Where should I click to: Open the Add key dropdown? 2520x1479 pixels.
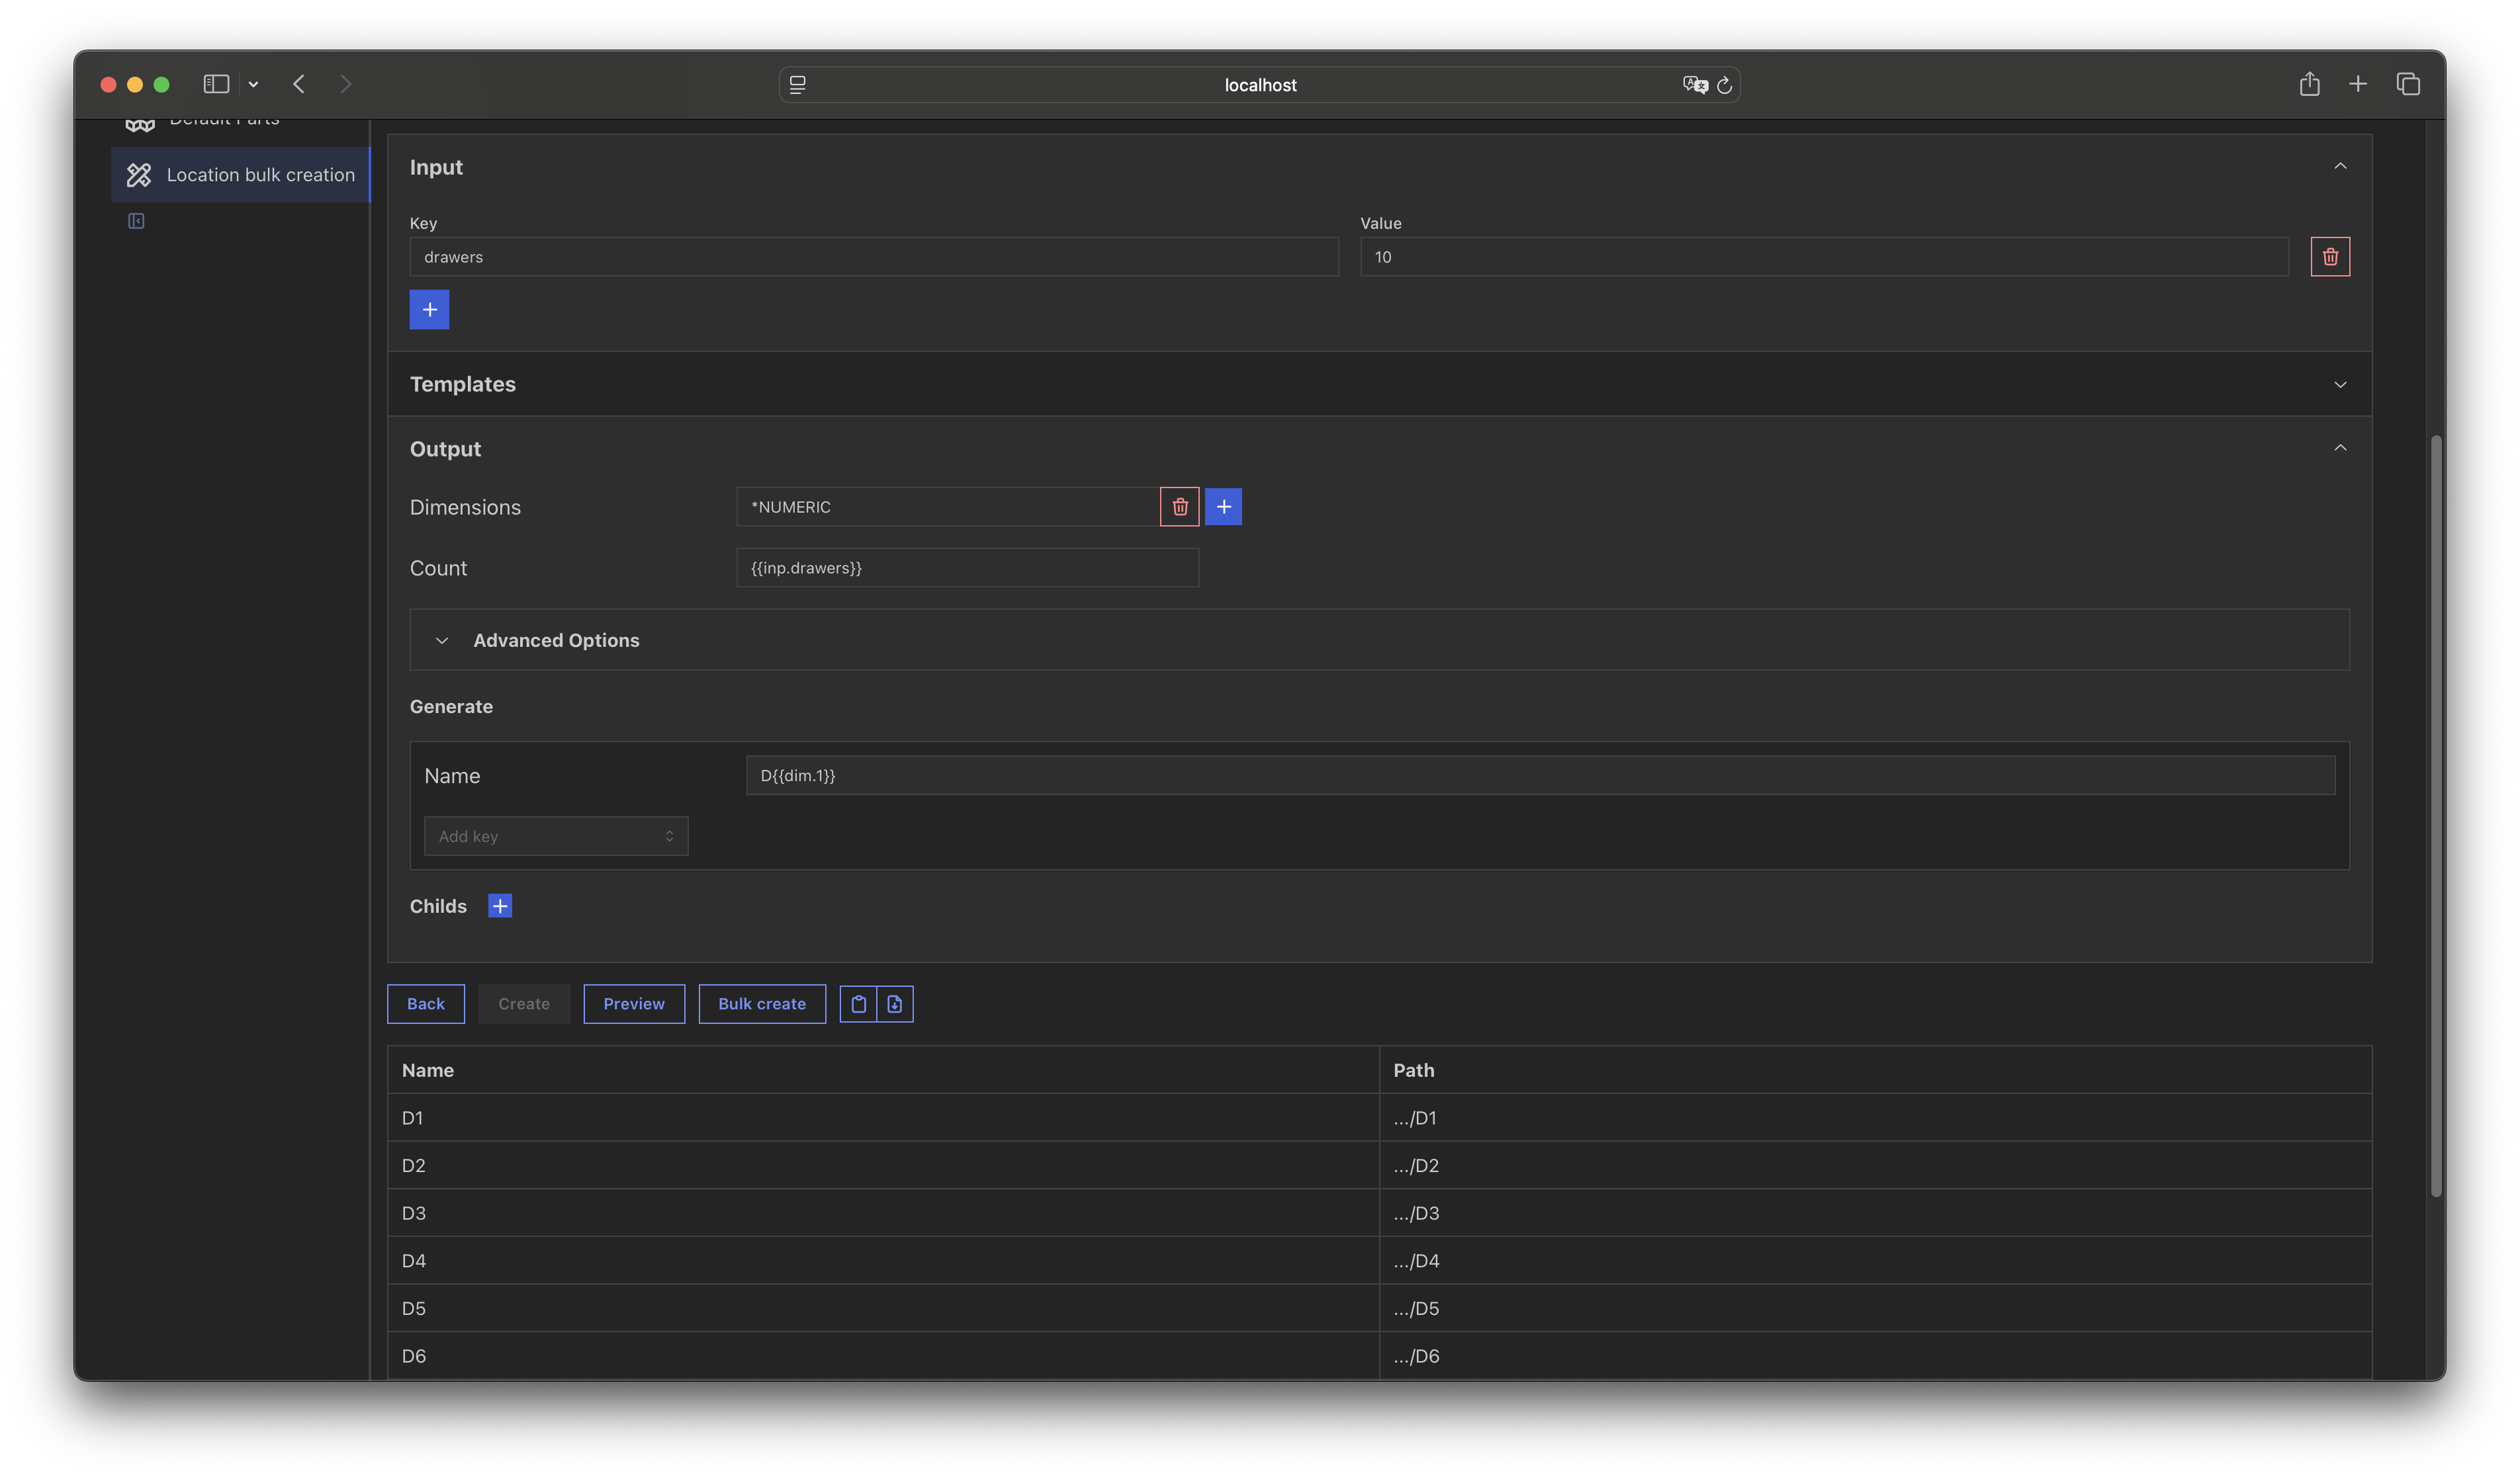click(x=555, y=835)
